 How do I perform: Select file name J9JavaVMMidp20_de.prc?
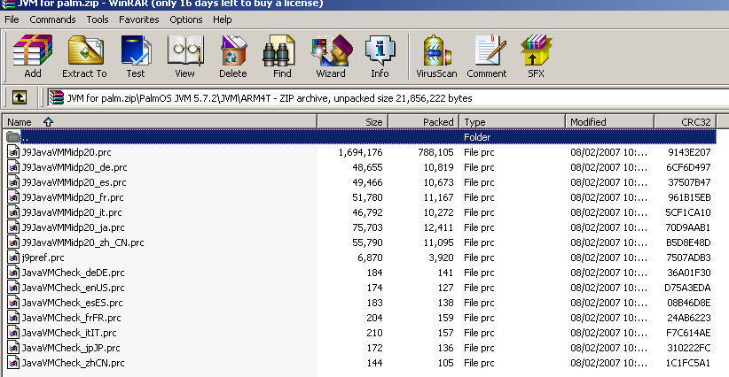coord(74,167)
